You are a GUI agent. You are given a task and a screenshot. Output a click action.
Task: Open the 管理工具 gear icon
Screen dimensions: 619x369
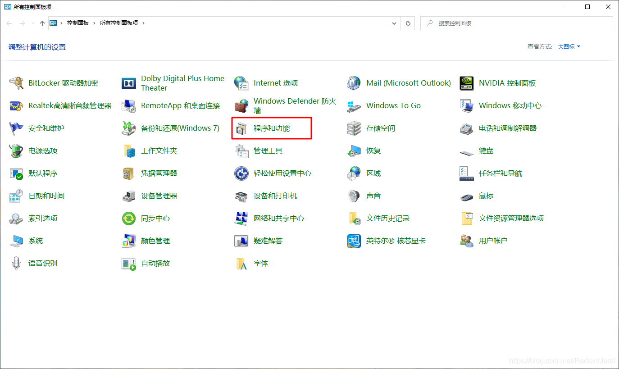point(241,150)
